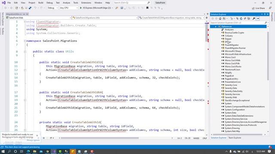Open the IIS Express browser dropdown arrow

113,8
